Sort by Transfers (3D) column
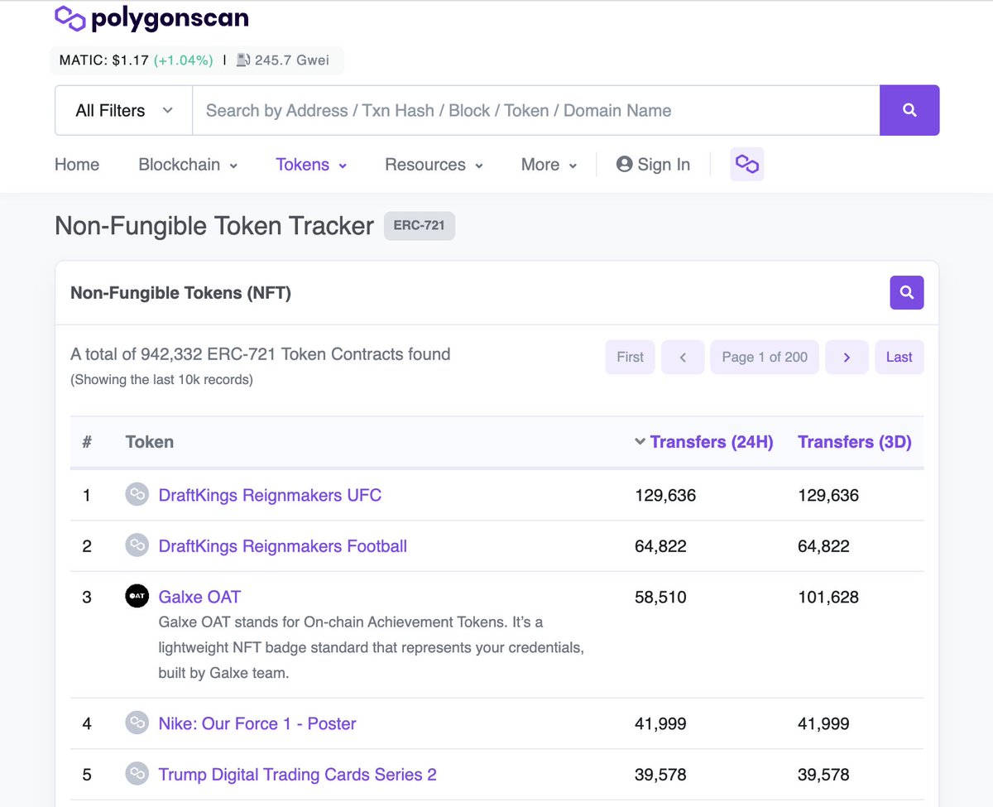The width and height of the screenshot is (993, 807). pos(855,442)
